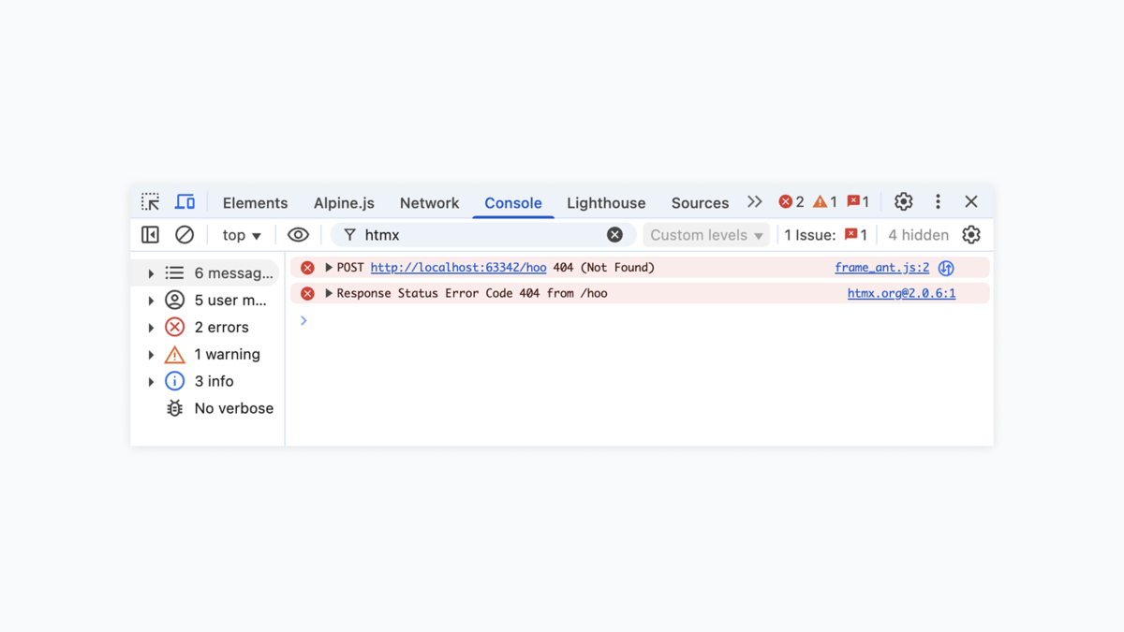Close the DevTools panel
The image size is (1124, 632).
(x=971, y=202)
